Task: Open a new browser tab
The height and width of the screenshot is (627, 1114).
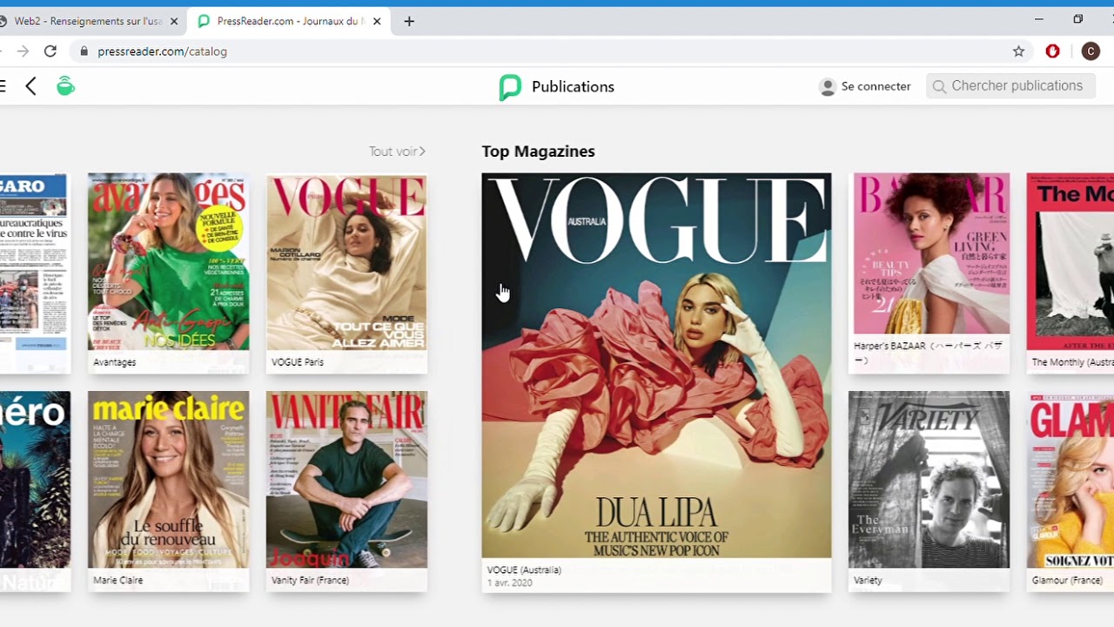Action: (409, 21)
